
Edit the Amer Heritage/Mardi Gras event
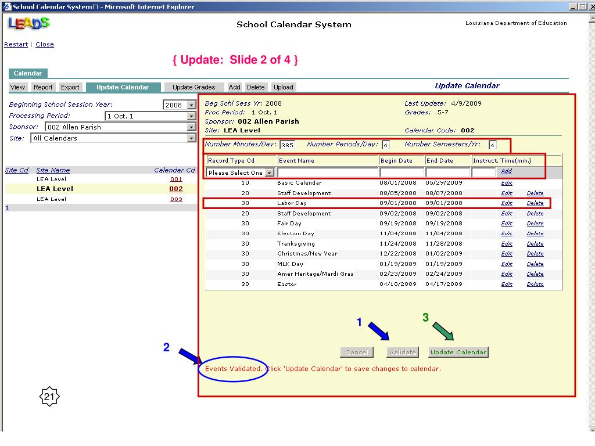pyautogui.click(x=507, y=274)
